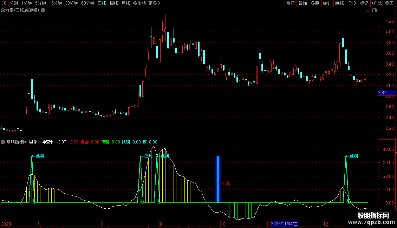Open the 合力泰 stock title dropdown arrow
Screen dimensions: 397x228
click(x=43, y=11)
